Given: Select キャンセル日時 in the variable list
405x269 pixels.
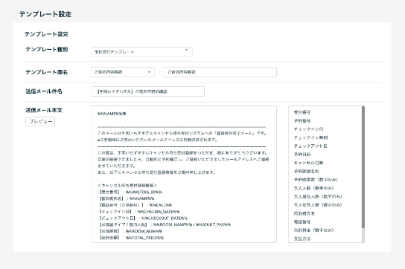Looking at the screenshot, I should tap(308, 163).
